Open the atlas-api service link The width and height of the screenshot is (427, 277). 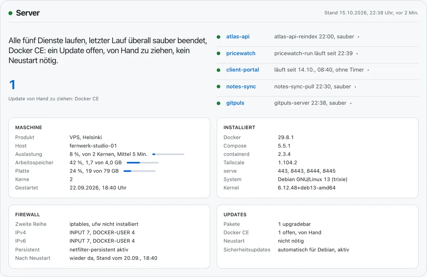pos(238,36)
